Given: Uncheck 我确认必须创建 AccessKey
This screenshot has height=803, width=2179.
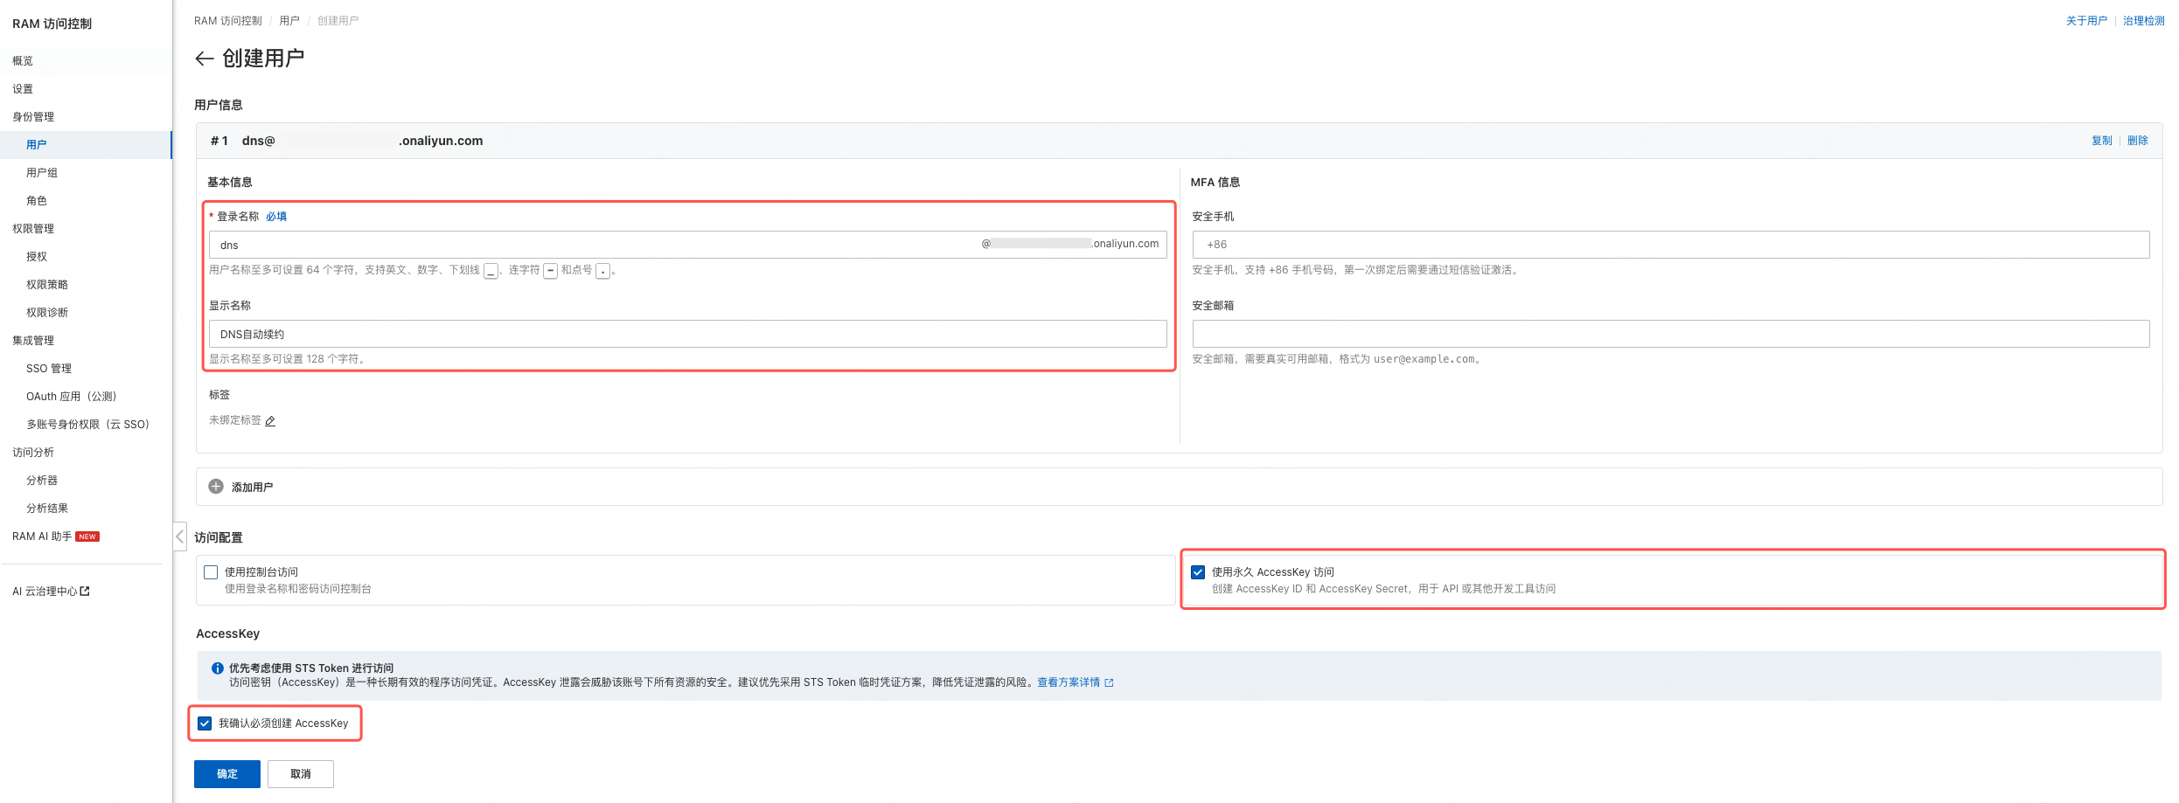Looking at the screenshot, I should (205, 723).
